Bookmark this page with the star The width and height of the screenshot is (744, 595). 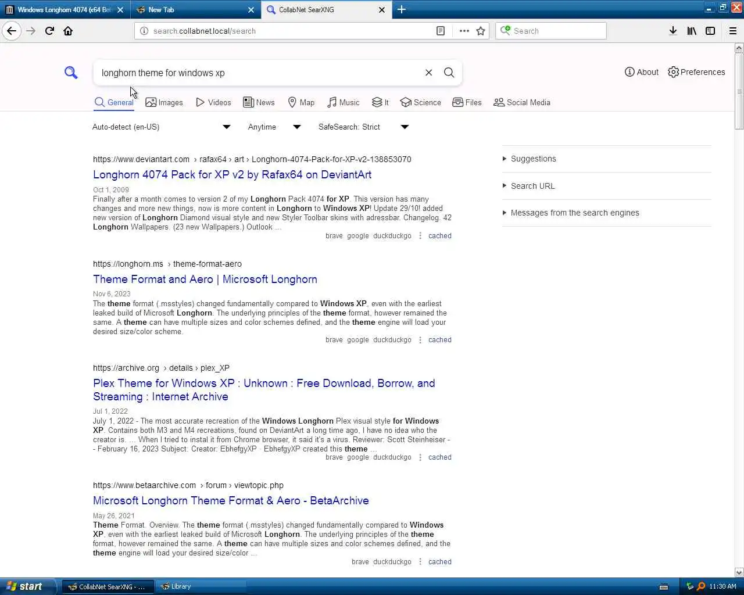tap(481, 31)
